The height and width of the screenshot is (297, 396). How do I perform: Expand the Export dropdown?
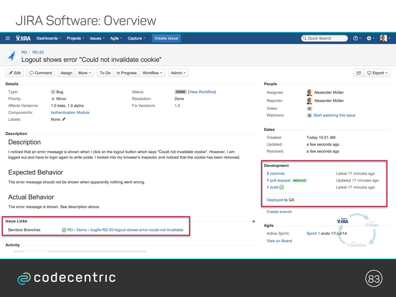tap(377, 73)
